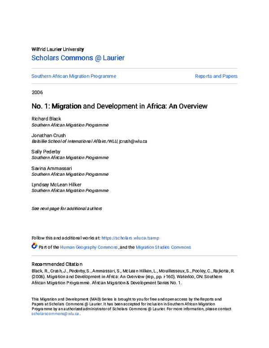Viewport: 269px width, 348px height.
Task: Open the Human Geography Commons link
Action: coord(89,247)
